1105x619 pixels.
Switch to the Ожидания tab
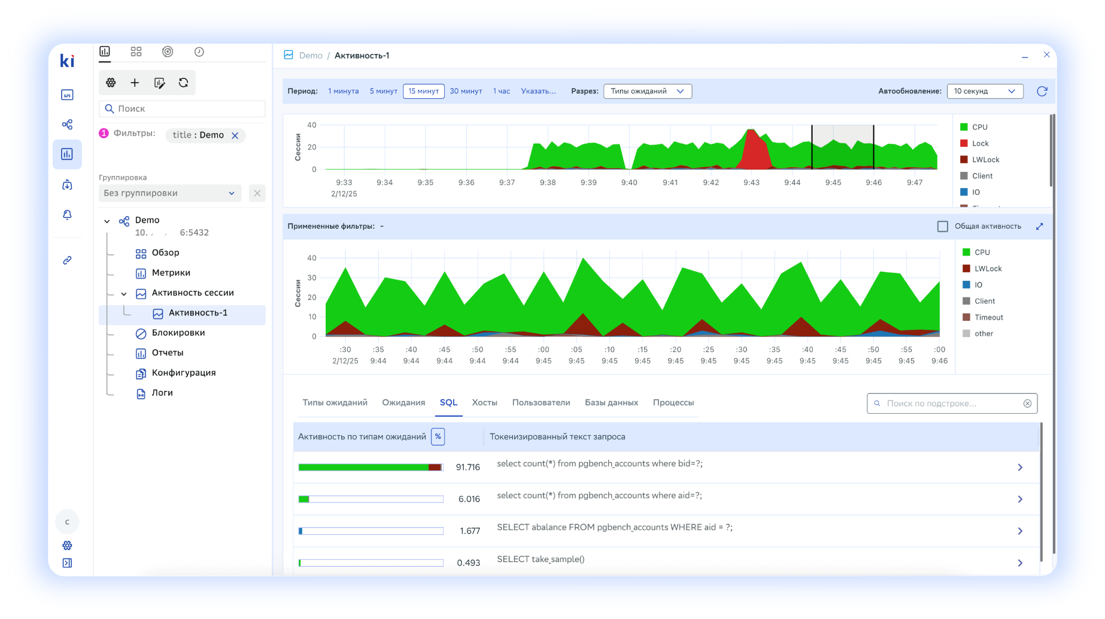[403, 402]
